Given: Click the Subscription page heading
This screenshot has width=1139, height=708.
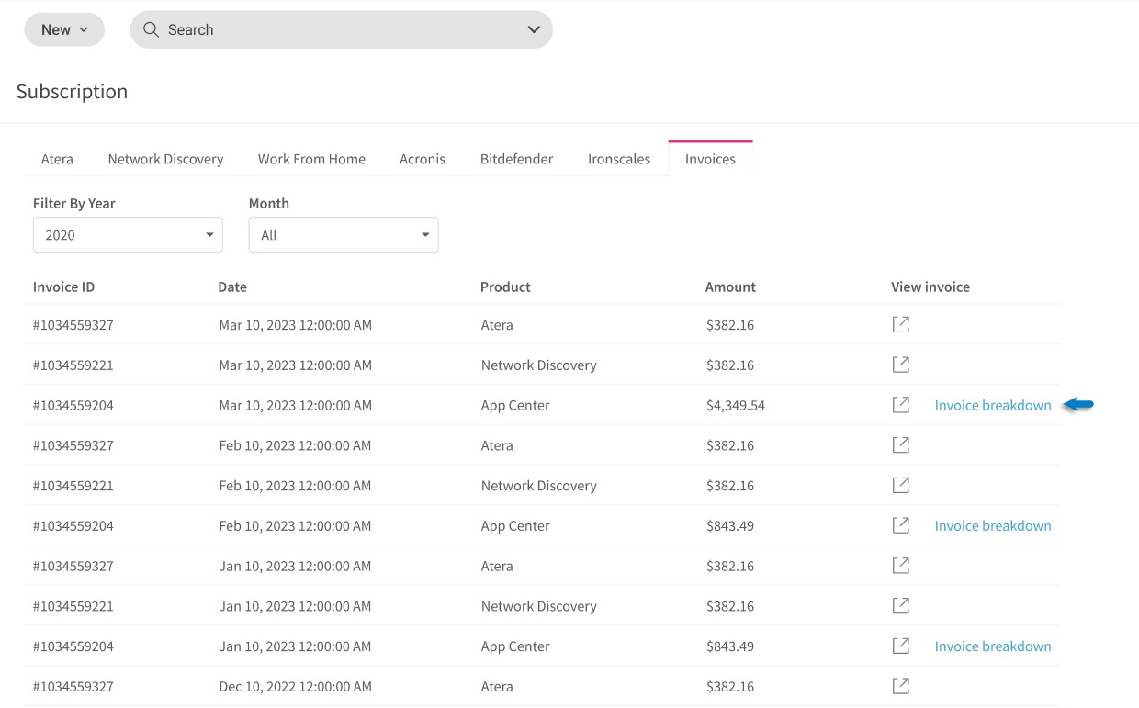Looking at the screenshot, I should point(72,91).
